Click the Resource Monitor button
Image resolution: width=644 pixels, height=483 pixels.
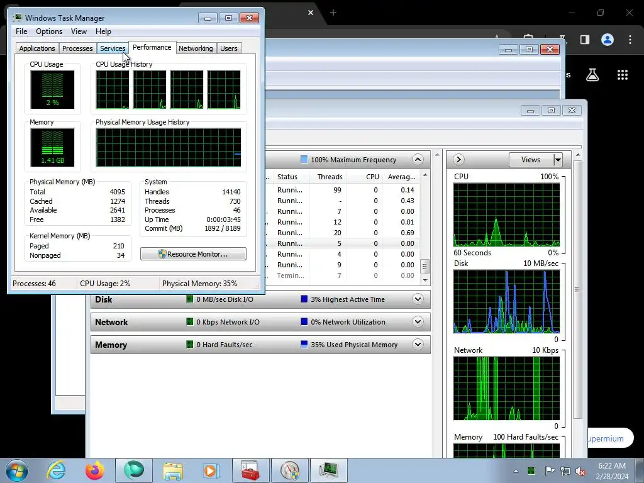[193, 254]
